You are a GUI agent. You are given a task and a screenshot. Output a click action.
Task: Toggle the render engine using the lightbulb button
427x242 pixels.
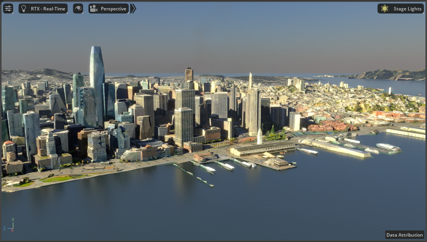point(24,8)
